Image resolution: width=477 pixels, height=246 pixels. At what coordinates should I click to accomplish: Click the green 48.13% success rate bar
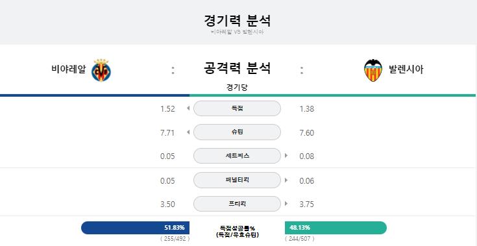[336, 228]
